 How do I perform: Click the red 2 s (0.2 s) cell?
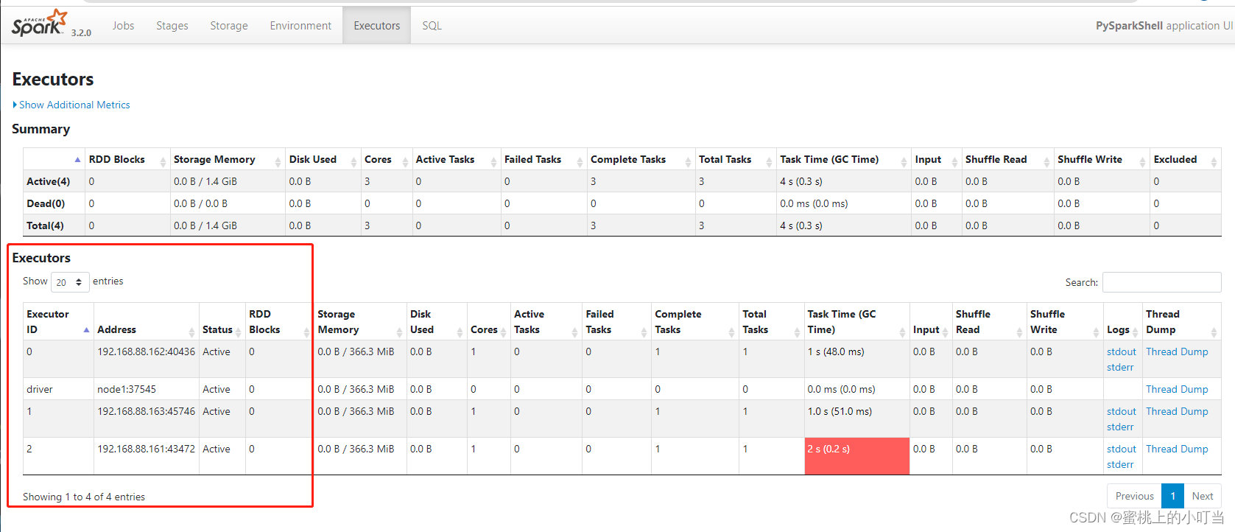click(x=857, y=456)
